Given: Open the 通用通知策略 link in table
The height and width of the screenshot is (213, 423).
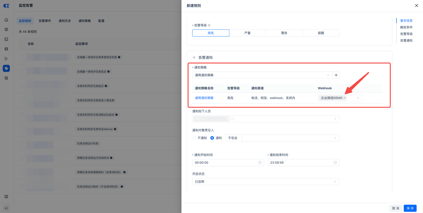Looking at the screenshot, I should point(204,98).
